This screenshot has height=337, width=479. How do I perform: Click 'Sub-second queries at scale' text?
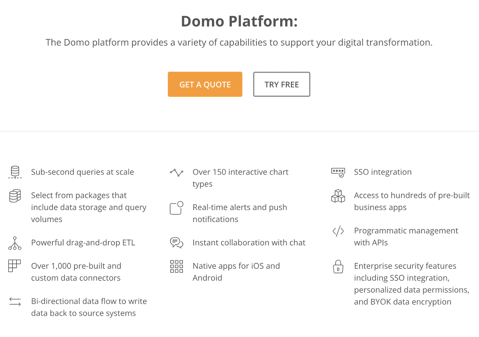click(x=83, y=172)
